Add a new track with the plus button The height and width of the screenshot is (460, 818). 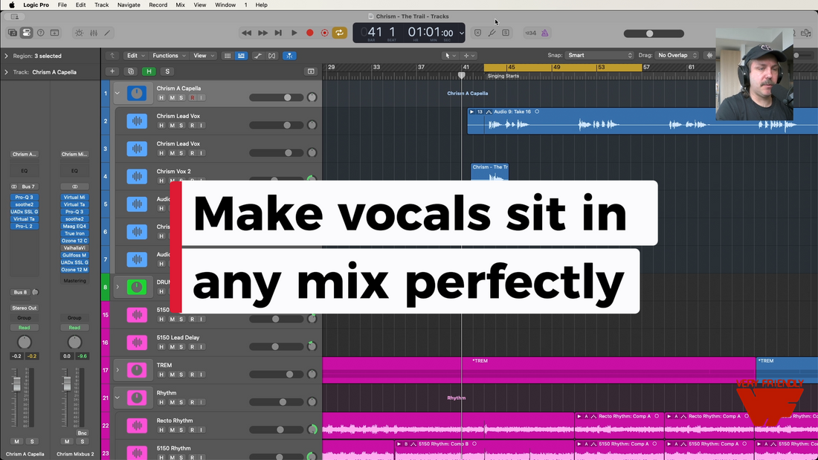click(112, 71)
